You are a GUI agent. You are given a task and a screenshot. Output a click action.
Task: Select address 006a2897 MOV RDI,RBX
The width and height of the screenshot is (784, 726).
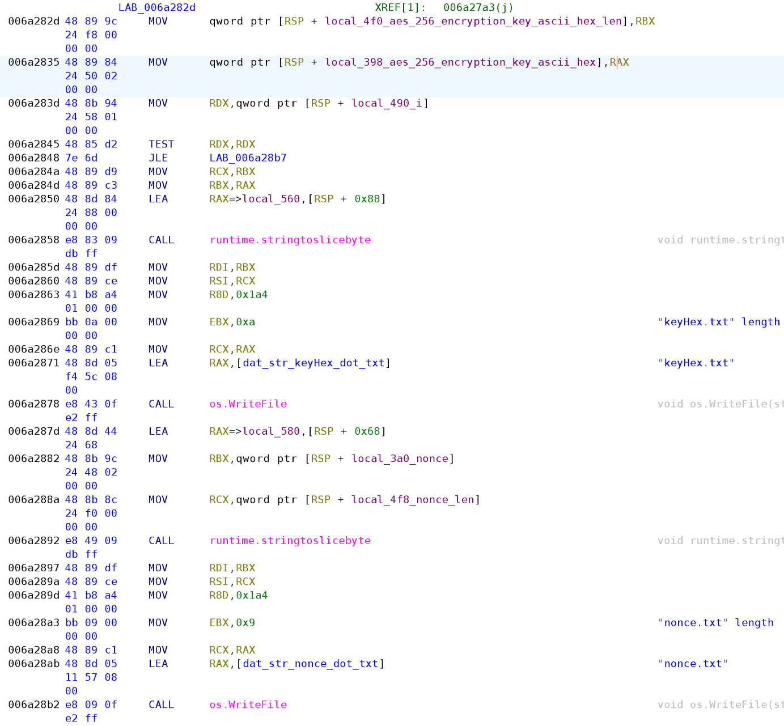pos(33,568)
